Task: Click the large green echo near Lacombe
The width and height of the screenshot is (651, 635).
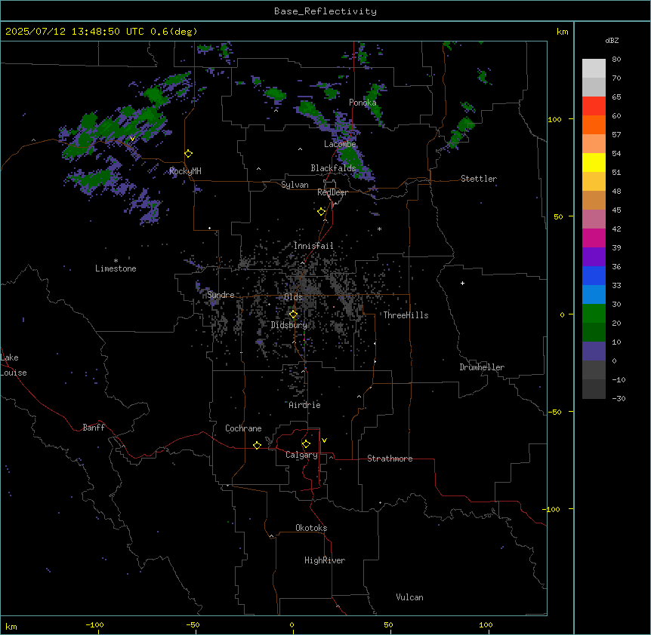Action: coord(350,157)
